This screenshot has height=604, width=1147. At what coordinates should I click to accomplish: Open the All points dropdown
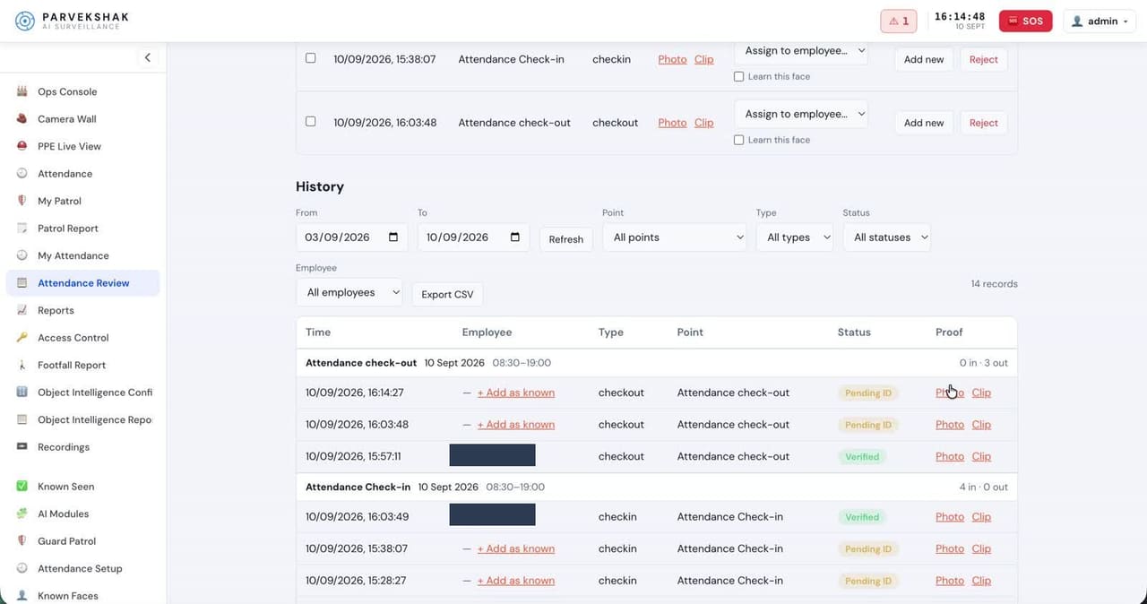tap(675, 237)
